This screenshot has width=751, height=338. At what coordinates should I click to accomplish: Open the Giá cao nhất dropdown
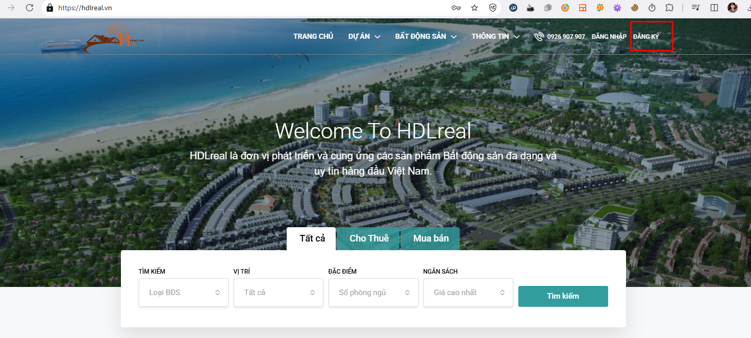[x=468, y=293]
